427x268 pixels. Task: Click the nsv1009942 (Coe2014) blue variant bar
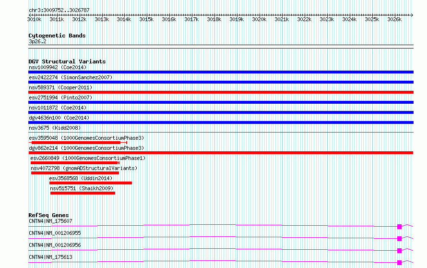(x=221, y=72)
